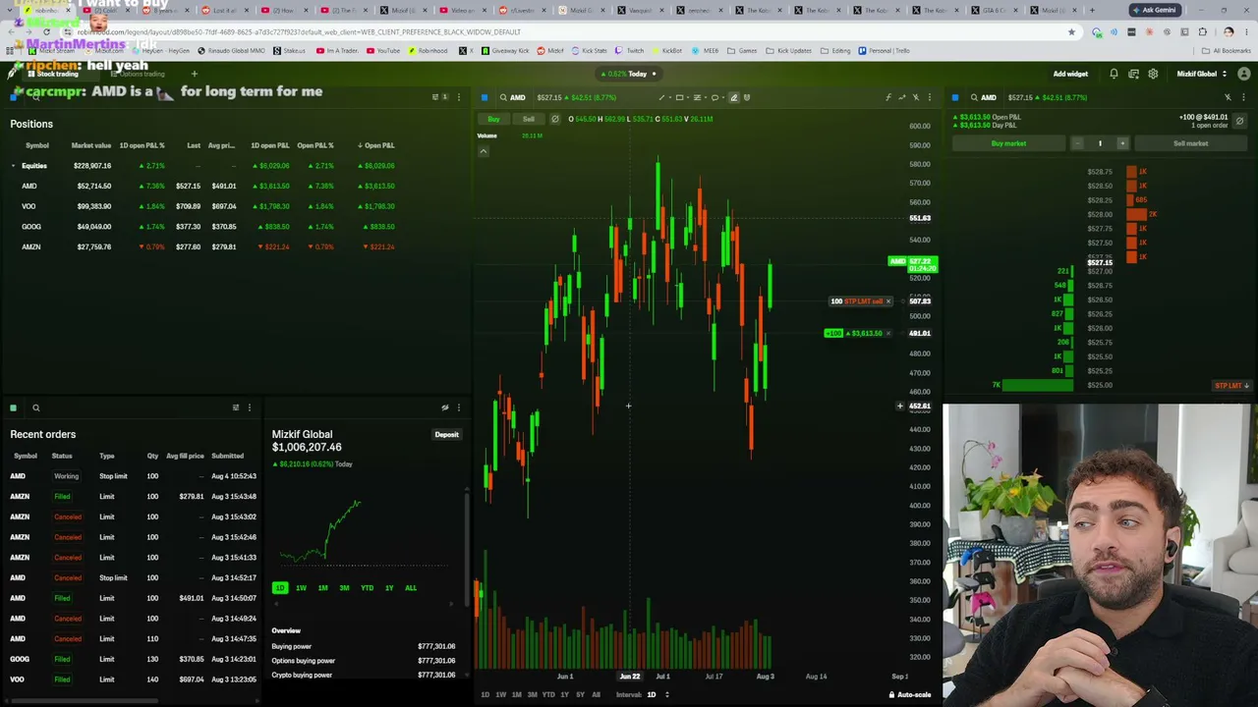The height and width of the screenshot is (707, 1258).
Task: Toggle position visibility in the order ladder widget
Action: [1239, 121]
